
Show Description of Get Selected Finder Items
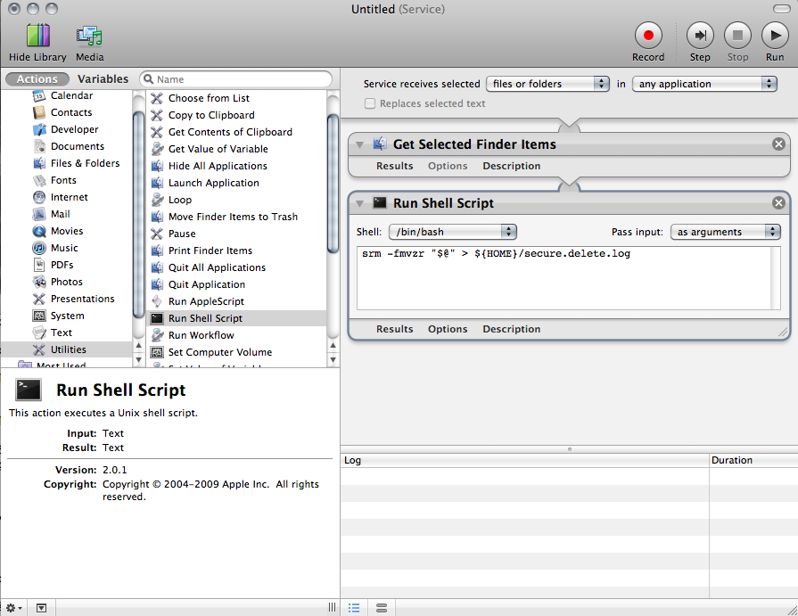click(512, 167)
